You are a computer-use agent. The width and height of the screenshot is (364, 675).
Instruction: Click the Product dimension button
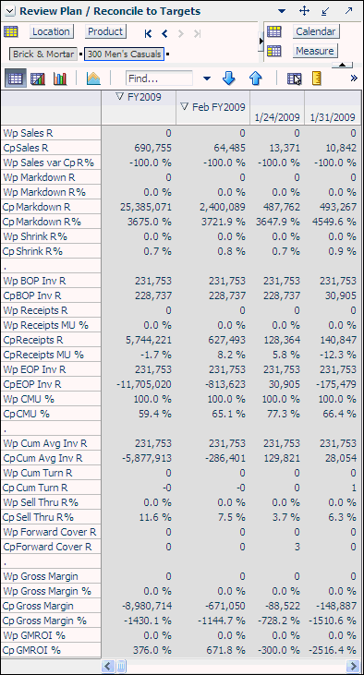tap(105, 31)
